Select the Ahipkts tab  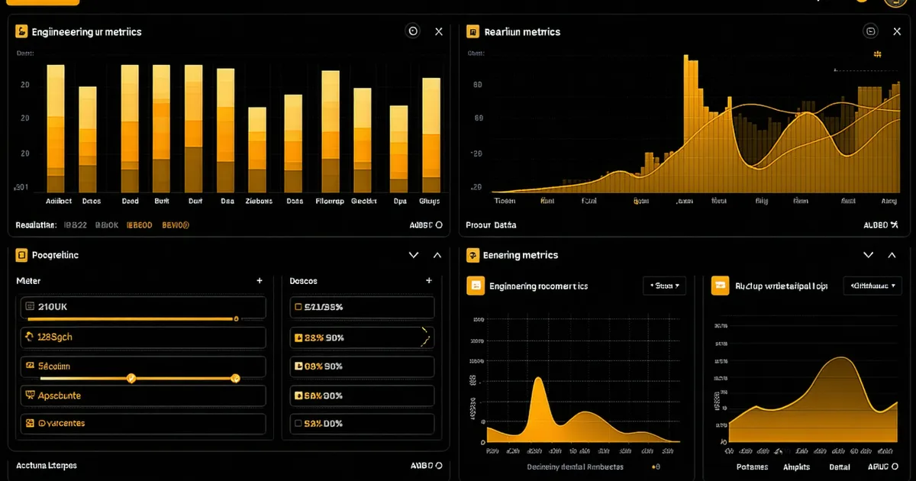pos(798,466)
